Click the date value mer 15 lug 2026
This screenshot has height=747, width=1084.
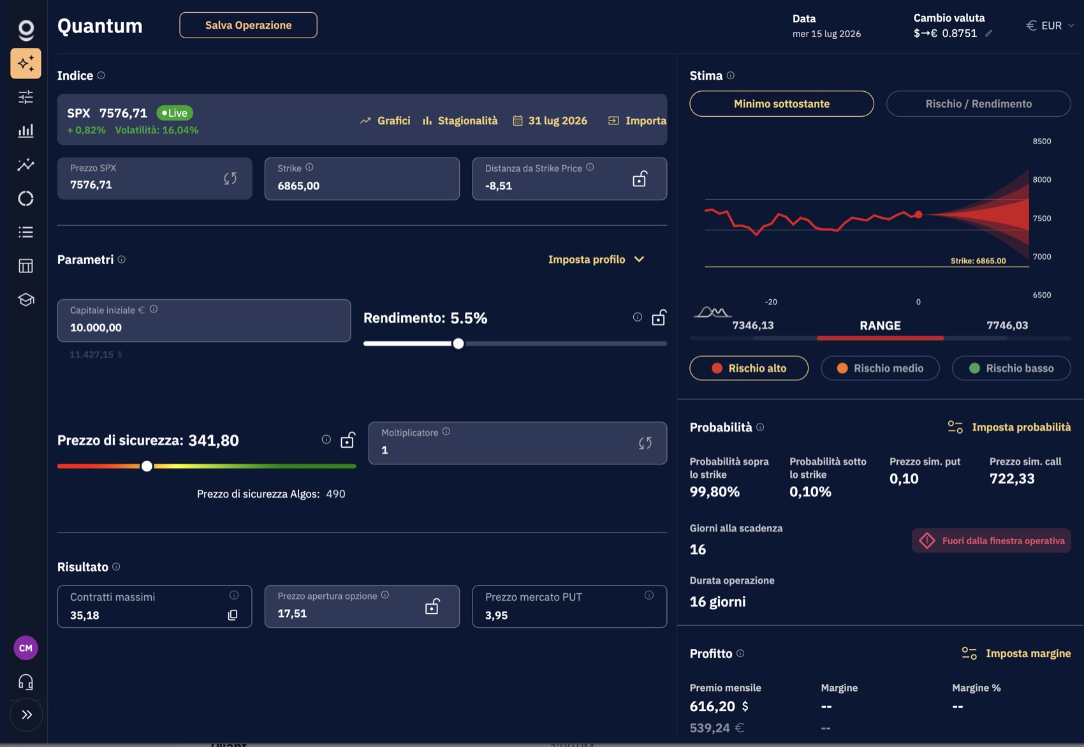point(826,34)
